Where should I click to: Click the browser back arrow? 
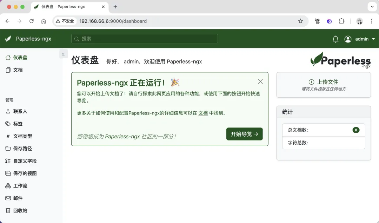pyautogui.click(x=7, y=21)
